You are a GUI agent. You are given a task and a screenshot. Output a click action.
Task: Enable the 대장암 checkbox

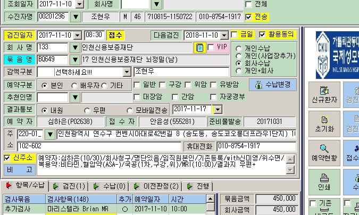(137, 97)
